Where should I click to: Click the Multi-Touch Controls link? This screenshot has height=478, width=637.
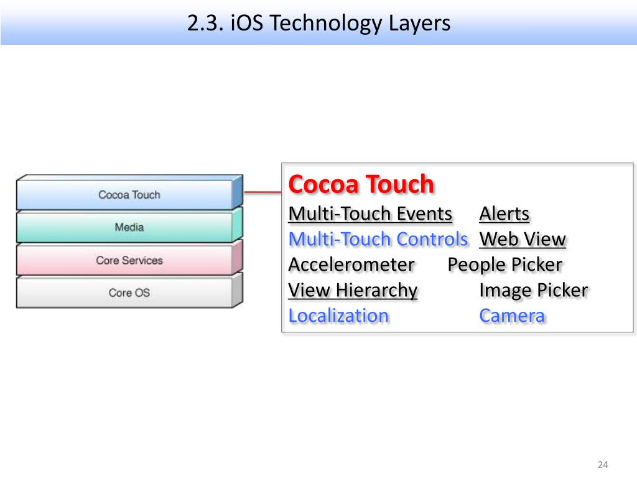point(378,239)
